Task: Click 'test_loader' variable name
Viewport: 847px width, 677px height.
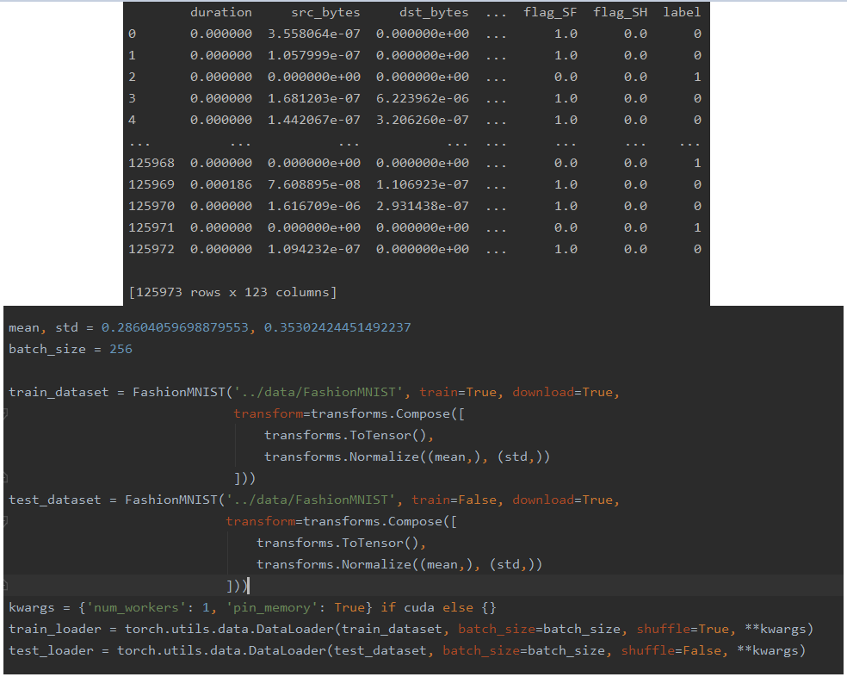Action: click(51, 651)
